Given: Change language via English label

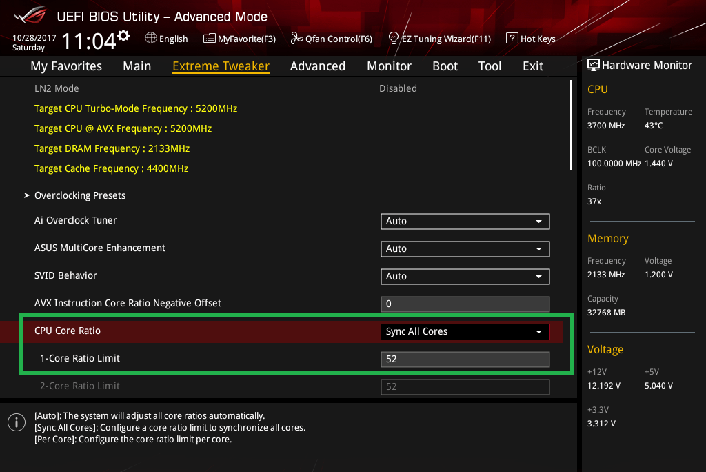Looking at the screenshot, I should pyautogui.click(x=173, y=39).
